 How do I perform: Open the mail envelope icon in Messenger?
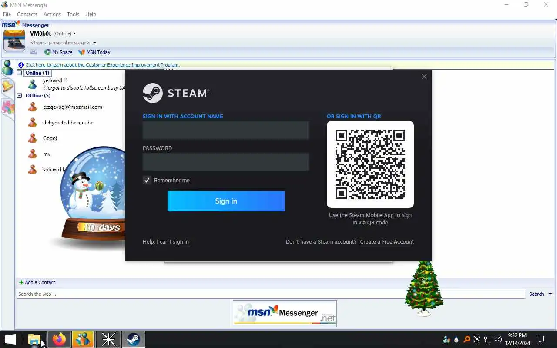point(34,52)
